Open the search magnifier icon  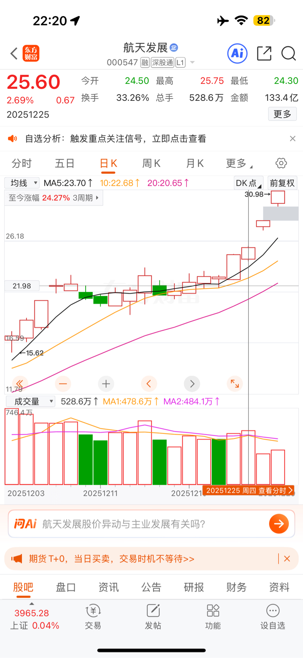[288, 53]
